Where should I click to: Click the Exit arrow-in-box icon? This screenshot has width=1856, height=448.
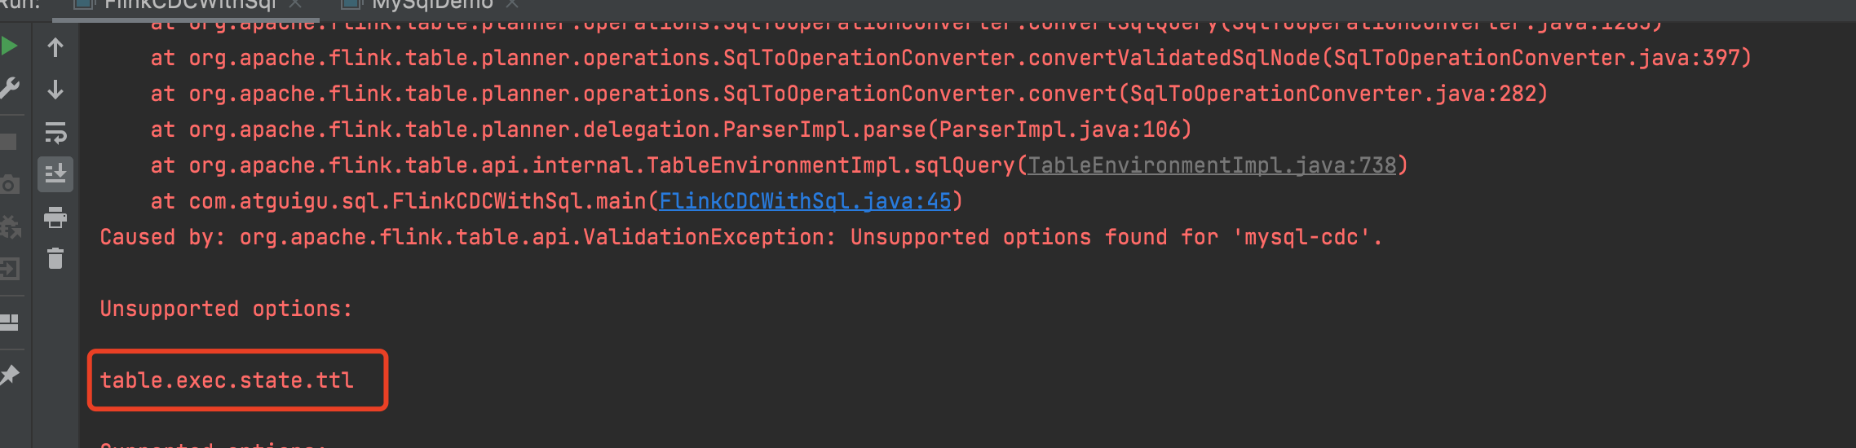tap(9, 268)
